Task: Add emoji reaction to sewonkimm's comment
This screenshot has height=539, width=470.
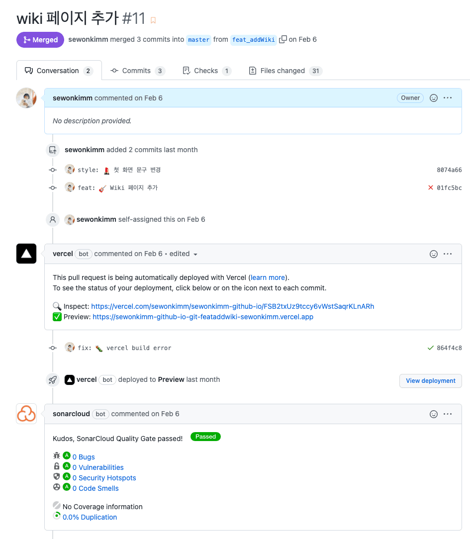Action: 434,98
